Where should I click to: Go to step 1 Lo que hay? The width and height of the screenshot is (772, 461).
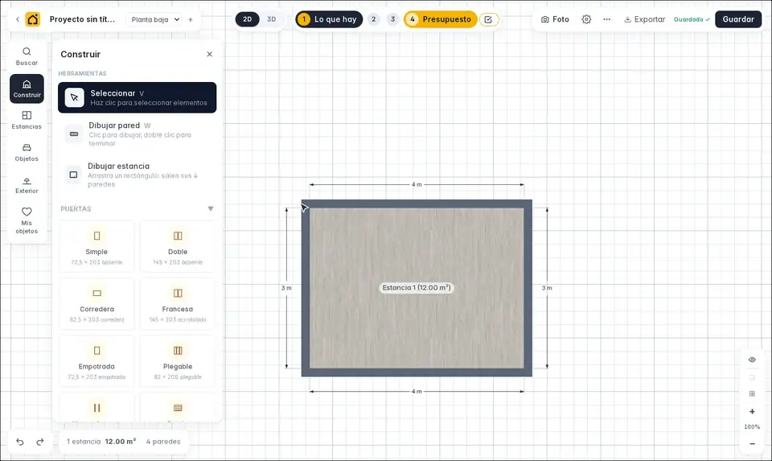(x=329, y=19)
